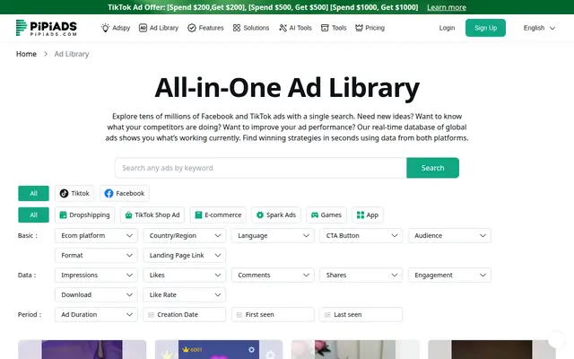Viewport: 574px width, 359px height.
Task: Click the Pricing crown icon
Action: 359,28
